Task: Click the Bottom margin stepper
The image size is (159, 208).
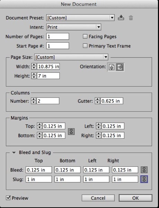Action: tap(39, 135)
